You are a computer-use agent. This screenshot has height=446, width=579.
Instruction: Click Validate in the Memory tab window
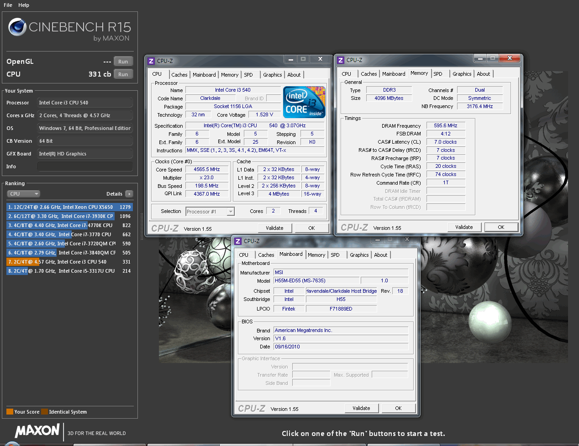(x=464, y=227)
